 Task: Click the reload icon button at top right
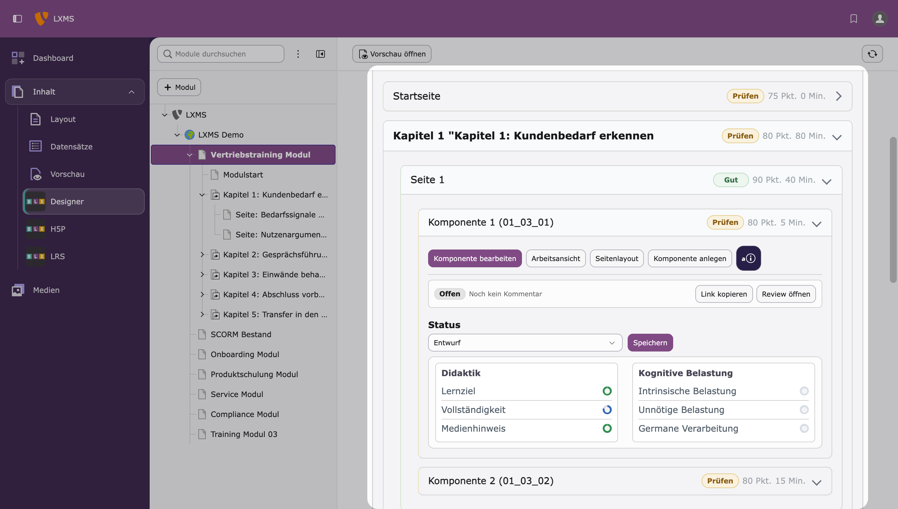pyautogui.click(x=872, y=54)
